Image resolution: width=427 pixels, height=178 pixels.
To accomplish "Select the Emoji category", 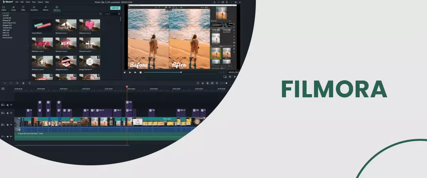I will pyautogui.click(x=6, y=35).
